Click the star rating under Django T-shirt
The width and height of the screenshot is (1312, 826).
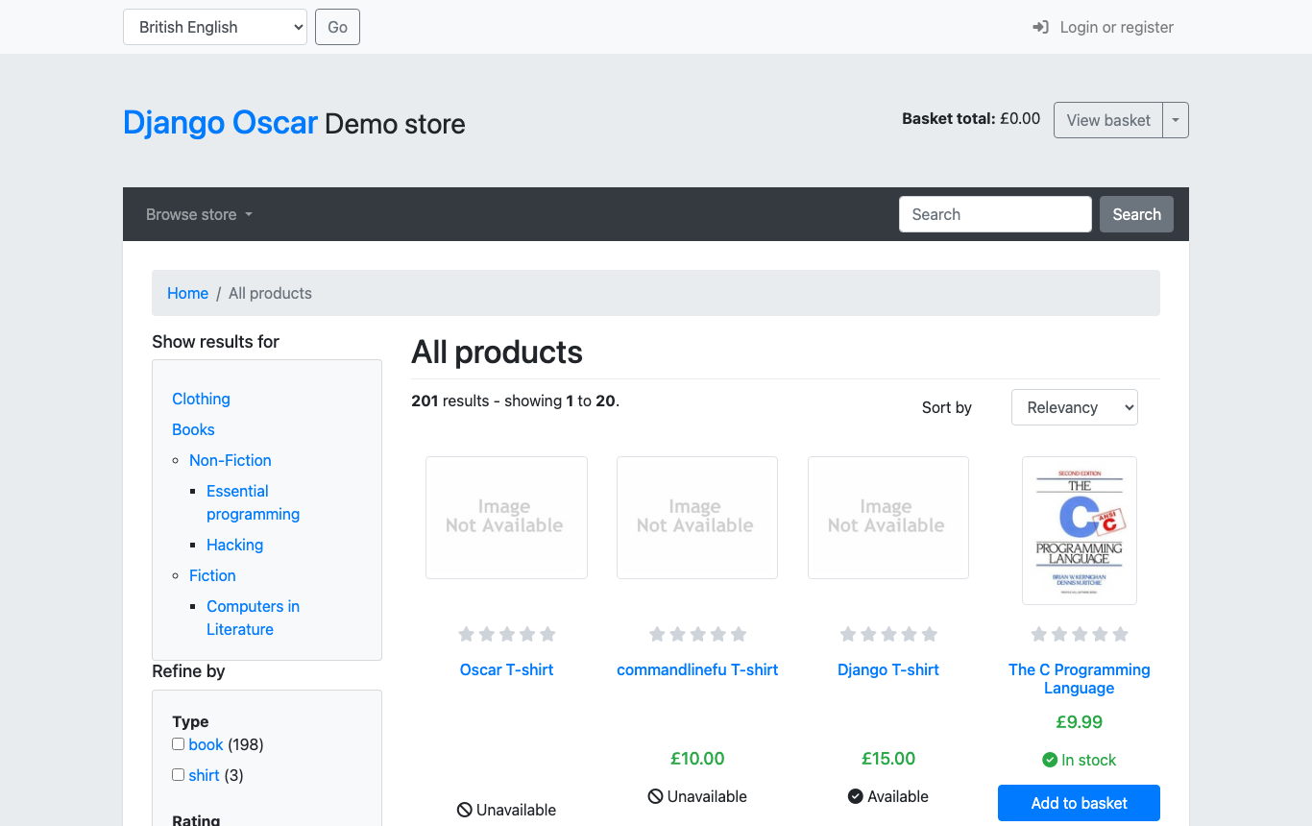pyautogui.click(x=889, y=634)
